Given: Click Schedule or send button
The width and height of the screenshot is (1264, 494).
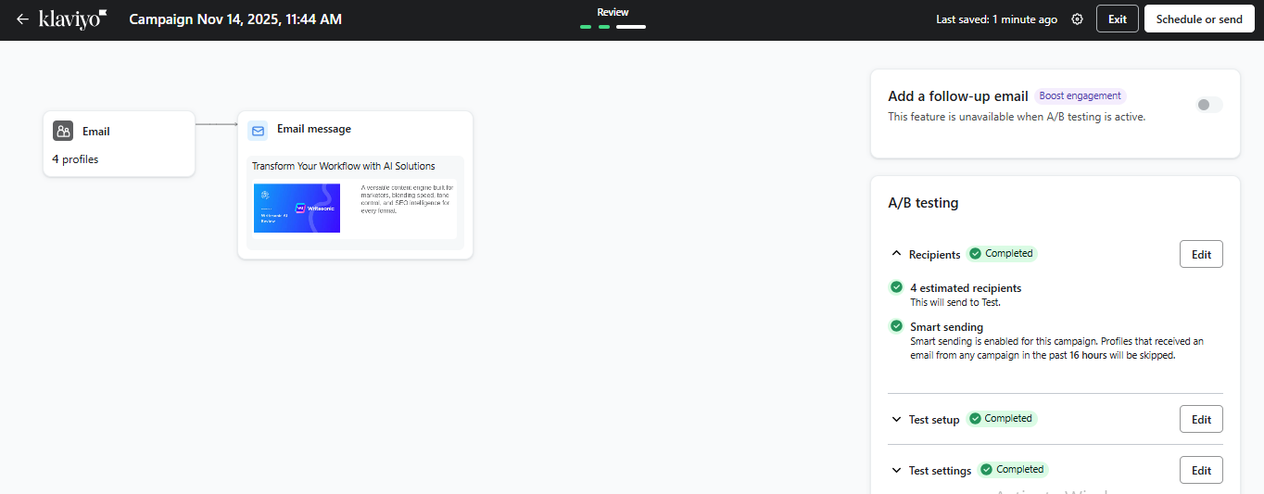Looking at the screenshot, I should tap(1199, 19).
